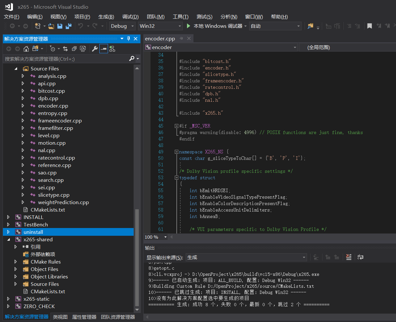Viewport: 396px width, 322px height.
Task: Select the TestBench project node
Action: click(x=36, y=225)
